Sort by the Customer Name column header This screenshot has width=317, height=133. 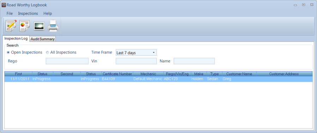click(239, 74)
